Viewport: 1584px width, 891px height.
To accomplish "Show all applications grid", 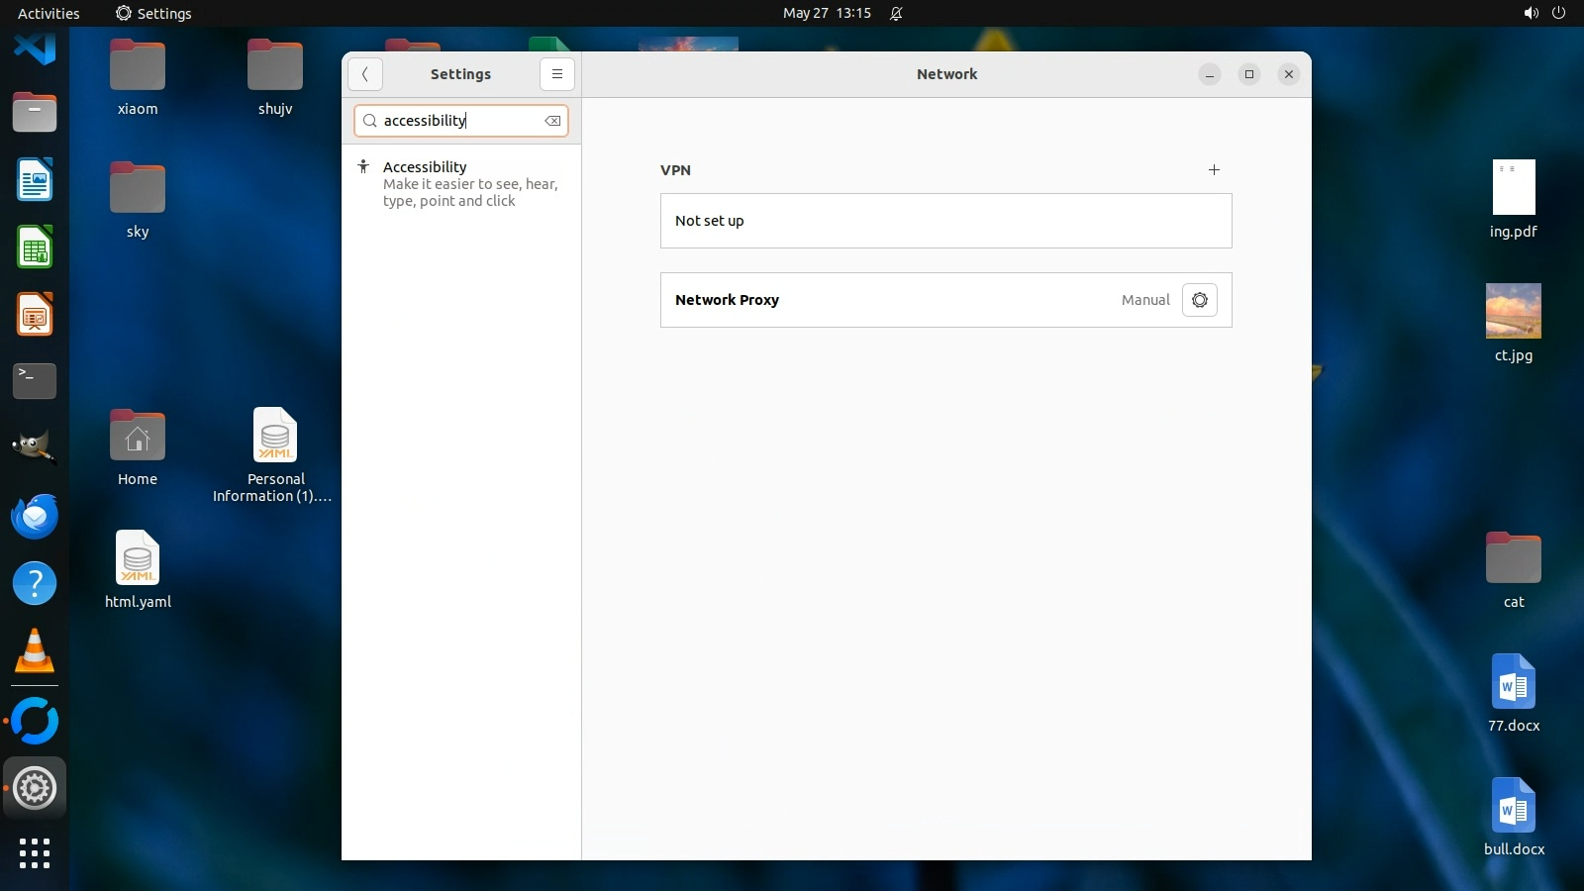I will tap(35, 852).
